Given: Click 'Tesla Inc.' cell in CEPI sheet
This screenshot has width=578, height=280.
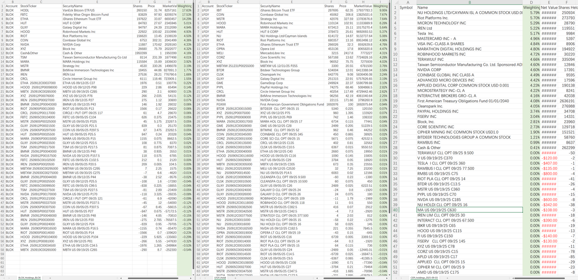Looking at the screenshot, I should click(x=470, y=34).
